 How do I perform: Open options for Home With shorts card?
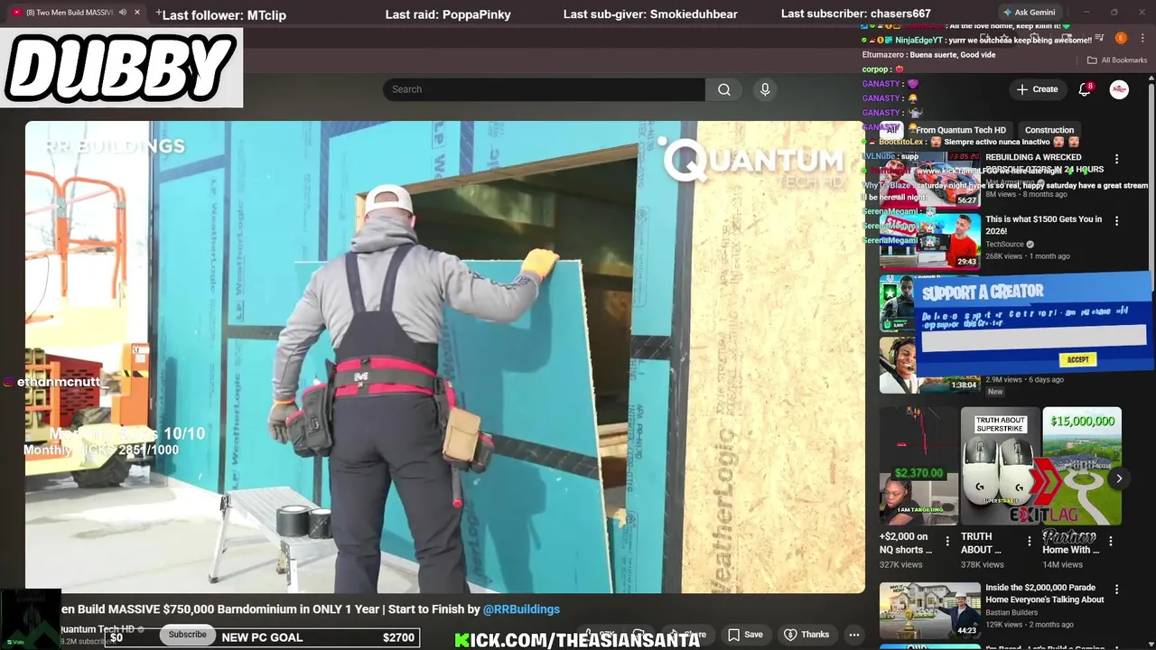[1111, 542]
